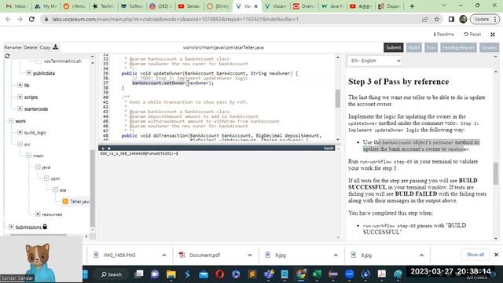503x283 pixels.
Task: Open the 8.jpg download options arrow
Action: 421,255
